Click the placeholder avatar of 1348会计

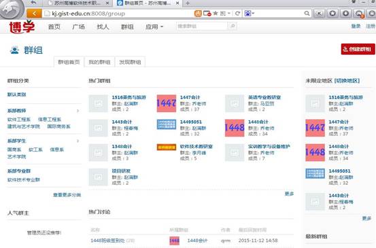(x=99, y=152)
